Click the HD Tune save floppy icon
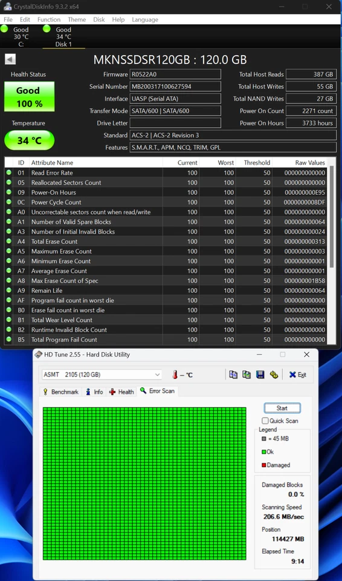342x581 pixels. (260, 374)
